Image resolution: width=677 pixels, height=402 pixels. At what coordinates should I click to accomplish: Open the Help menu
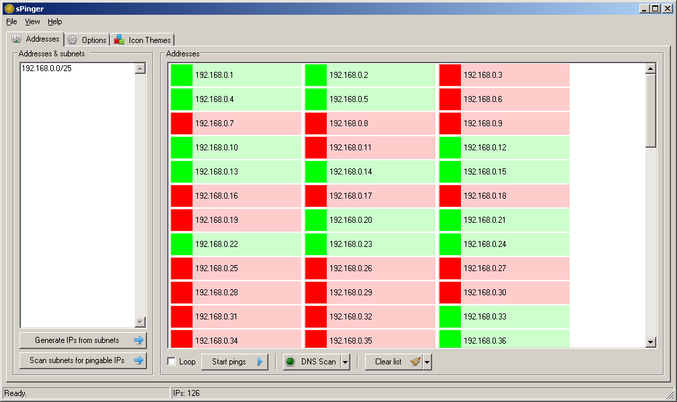coord(55,21)
